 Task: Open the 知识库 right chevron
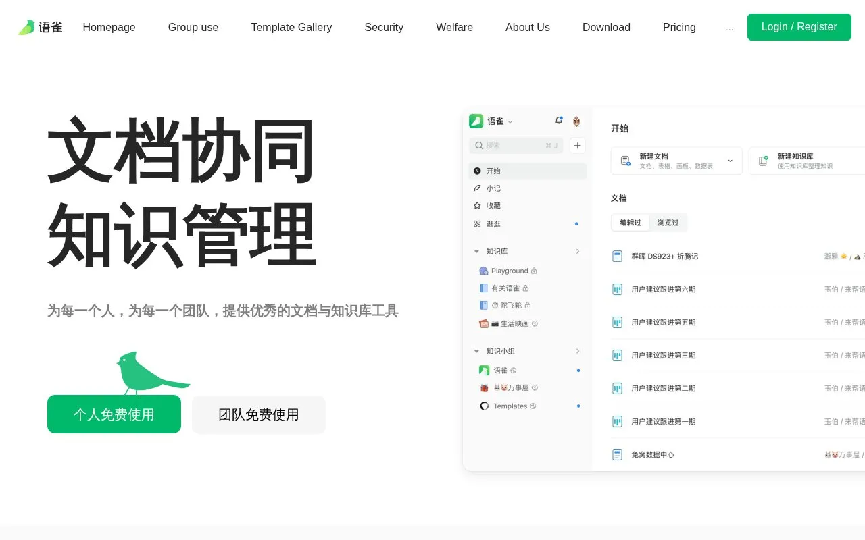[578, 251]
